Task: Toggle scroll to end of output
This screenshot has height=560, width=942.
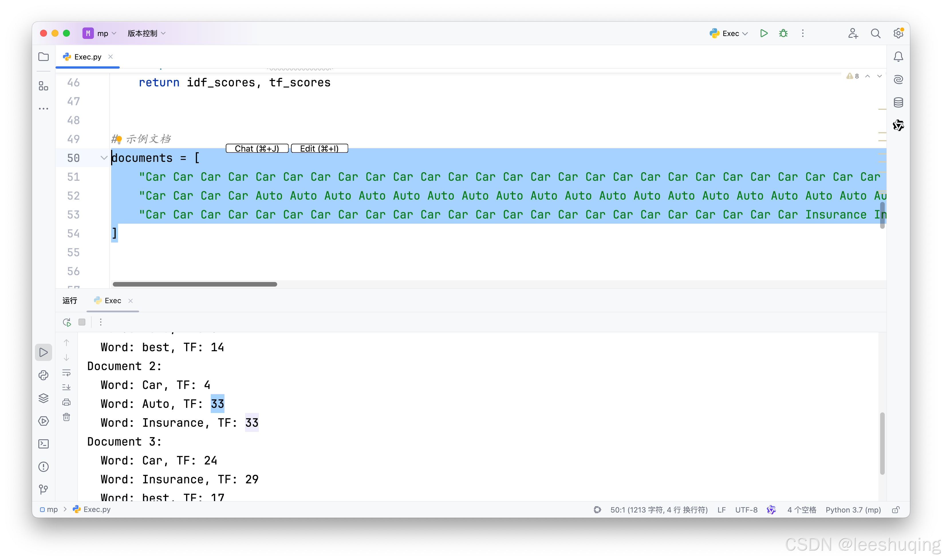Action: (66, 387)
